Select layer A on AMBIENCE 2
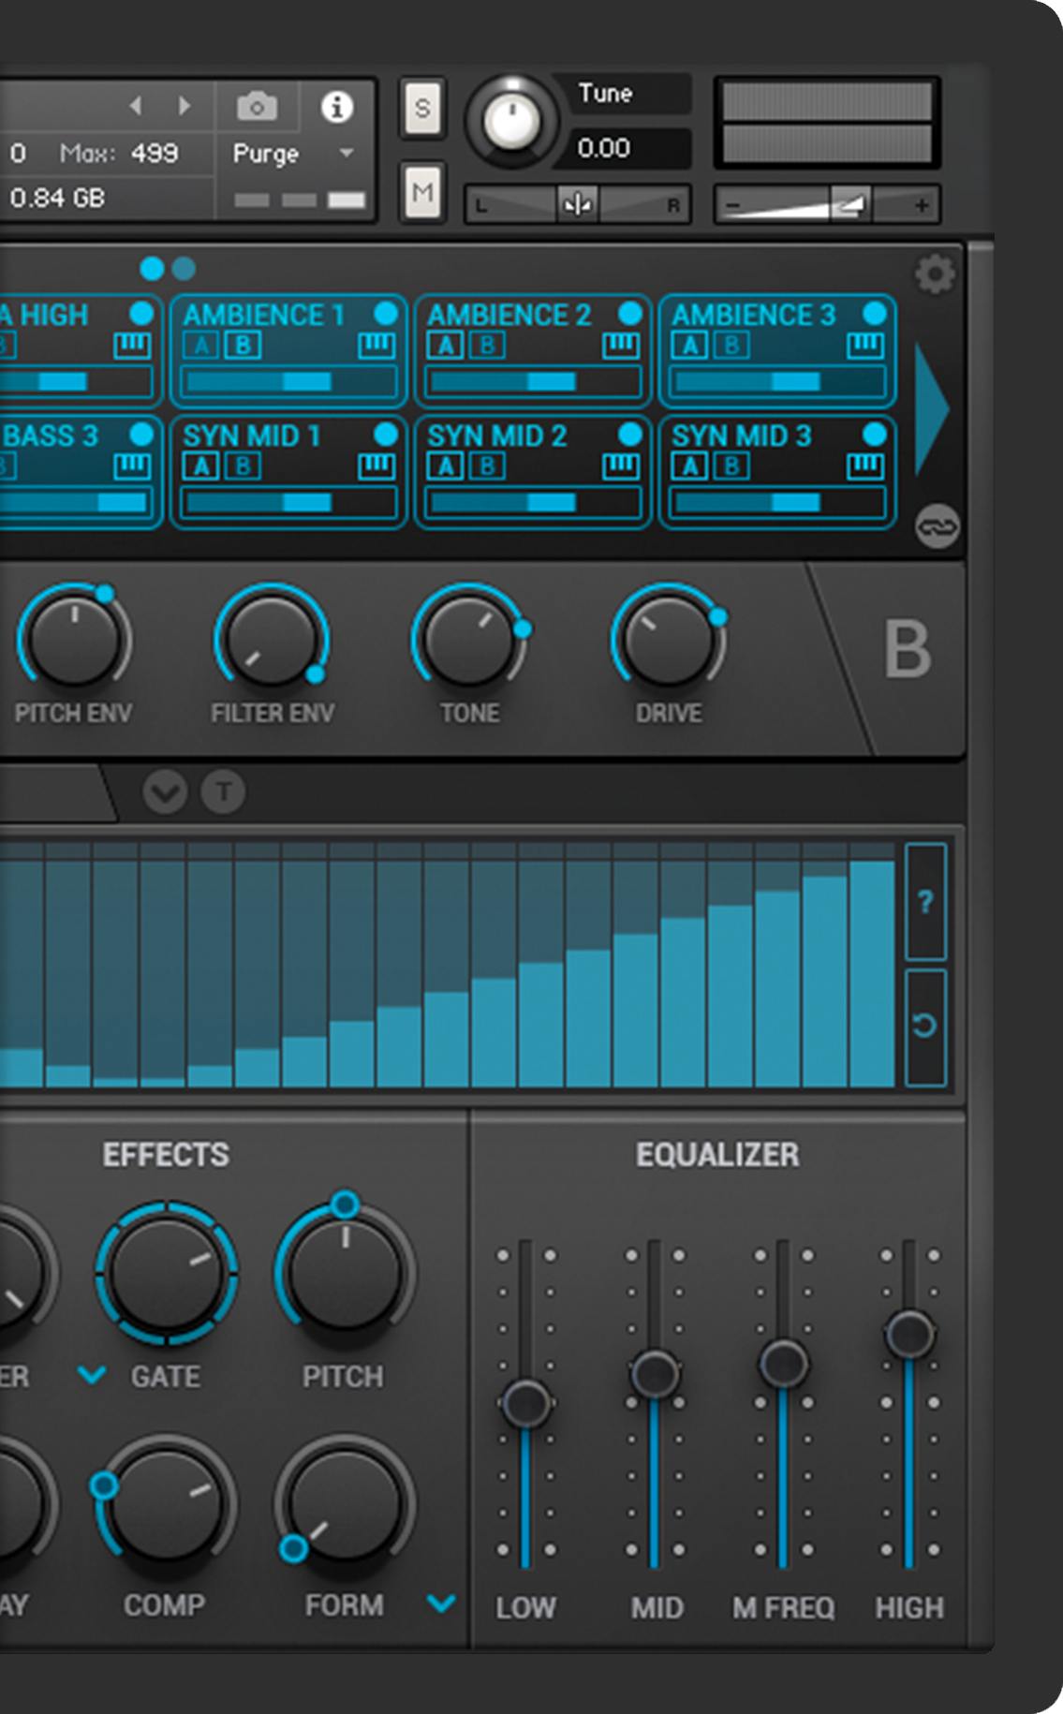Viewport: 1063px width, 1714px height. 446,346
